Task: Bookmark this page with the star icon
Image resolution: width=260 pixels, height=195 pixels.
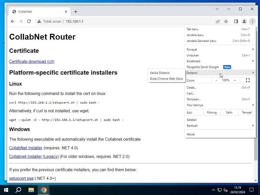Action: coord(226,21)
